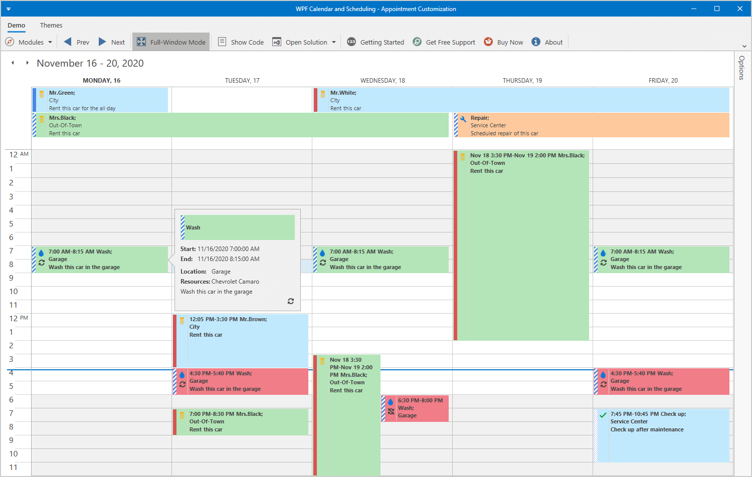Select the Demo tab
Viewport: 752px width, 477px height.
pyautogui.click(x=17, y=26)
